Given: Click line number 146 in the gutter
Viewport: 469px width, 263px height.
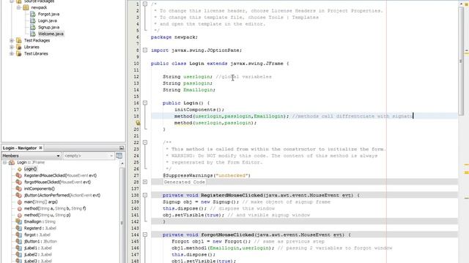Looking at the screenshot, I should [x=135, y=248].
